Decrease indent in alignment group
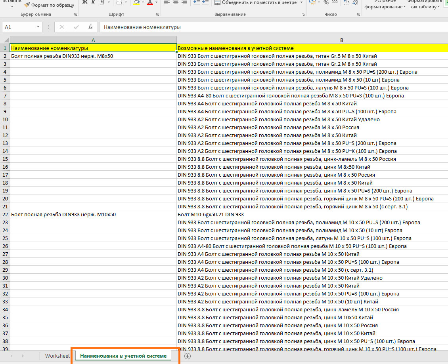448x364 pixels. click(x=197, y=2)
